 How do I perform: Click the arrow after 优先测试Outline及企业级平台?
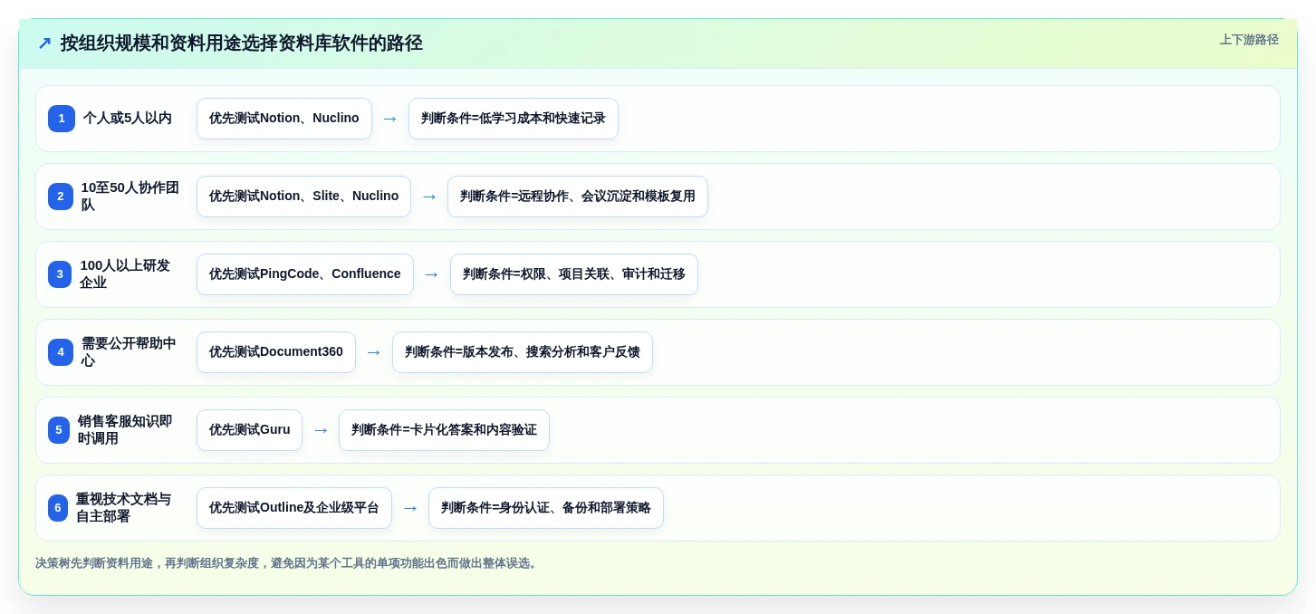coord(410,508)
